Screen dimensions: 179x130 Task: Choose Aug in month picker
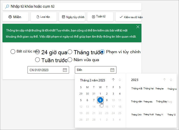click(x=170, y=102)
